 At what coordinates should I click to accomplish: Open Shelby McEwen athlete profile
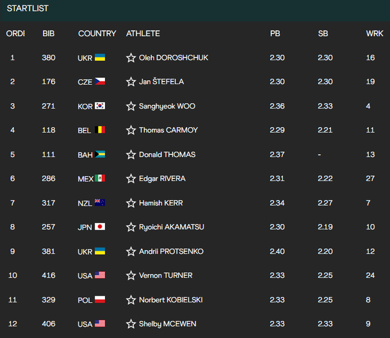(167, 324)
